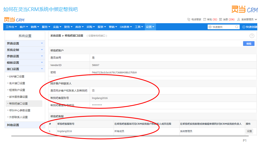Click the approval checkbox icon

point(205,19)
